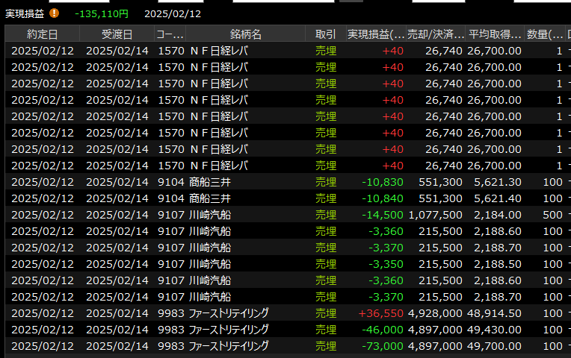Click the 平均取得 column header
The width and height of the screenshot is (571, 358).
click(x=494, y=34)
